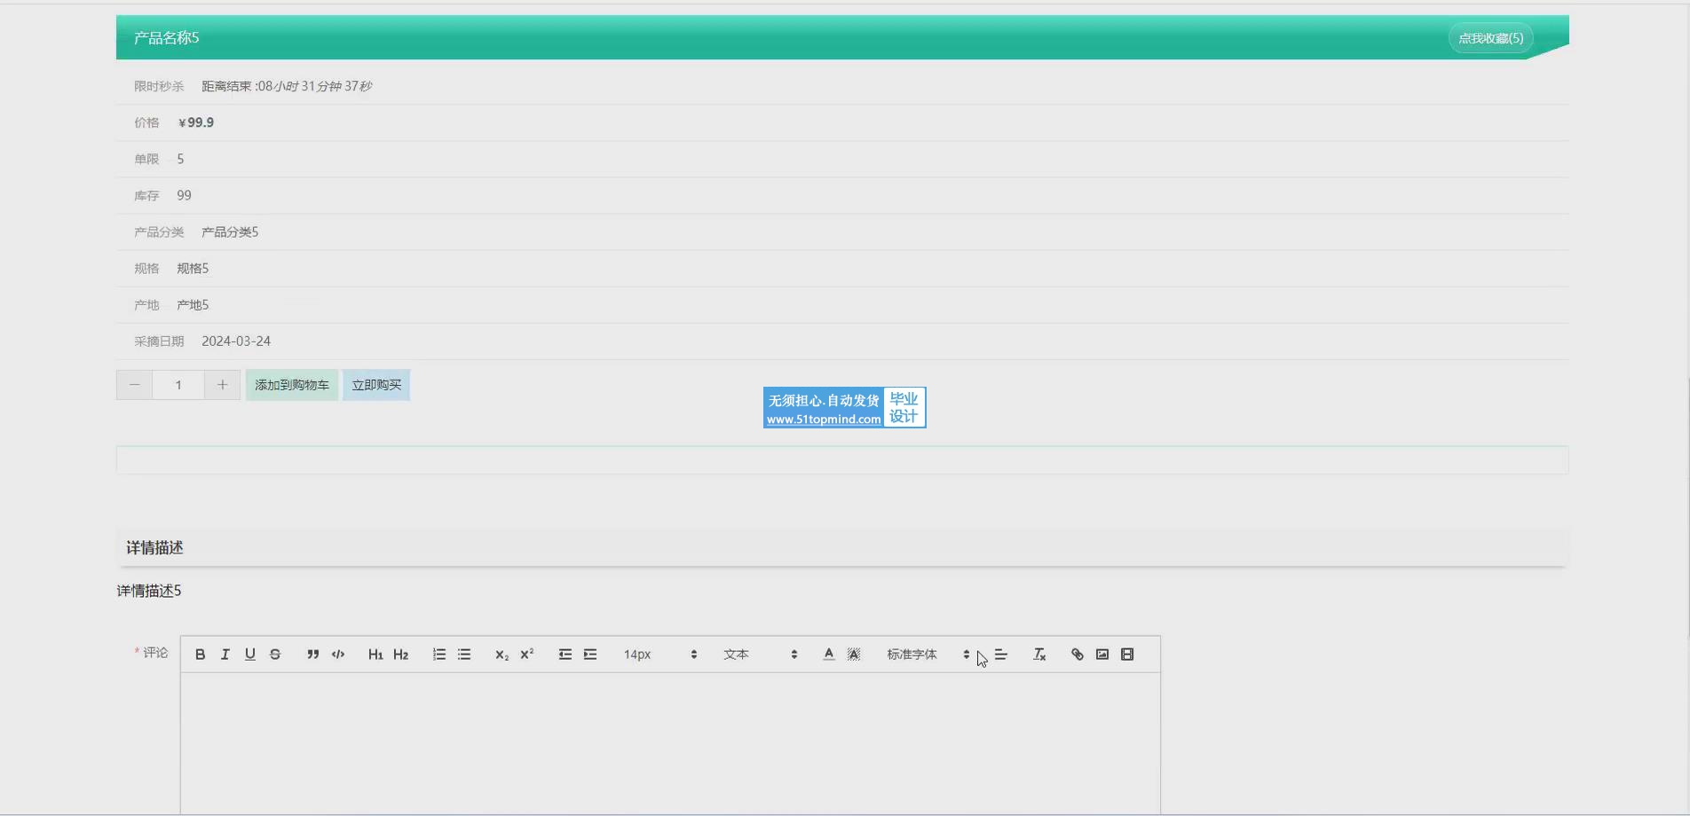Increase the text indent

pyautogui.click(x=590, y=655)
